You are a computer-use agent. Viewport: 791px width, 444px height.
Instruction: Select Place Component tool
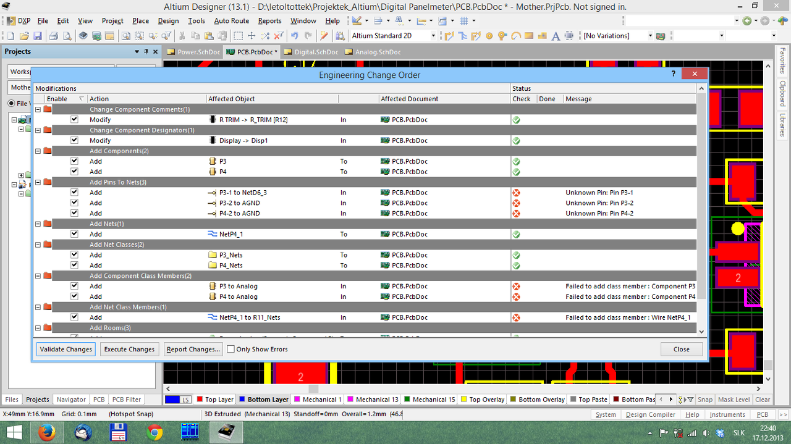(x=569, y=36)
